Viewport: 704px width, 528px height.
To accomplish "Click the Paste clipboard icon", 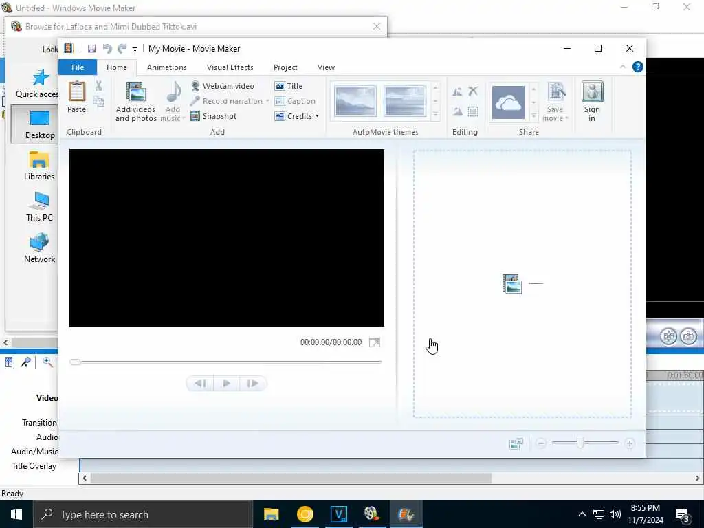I will [x=77, y=91].
